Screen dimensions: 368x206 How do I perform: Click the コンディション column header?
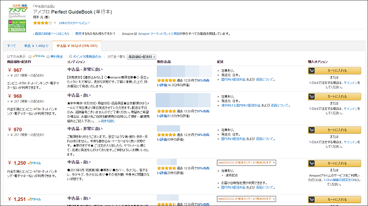[76, 62]
